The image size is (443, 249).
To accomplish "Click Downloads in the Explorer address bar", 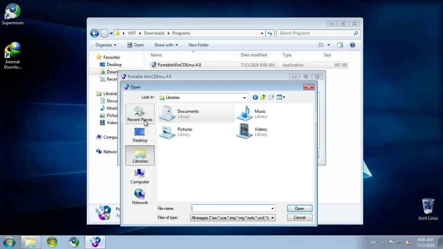I will tap(154, 33).
